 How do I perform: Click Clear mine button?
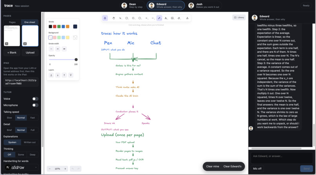(212, 166)
